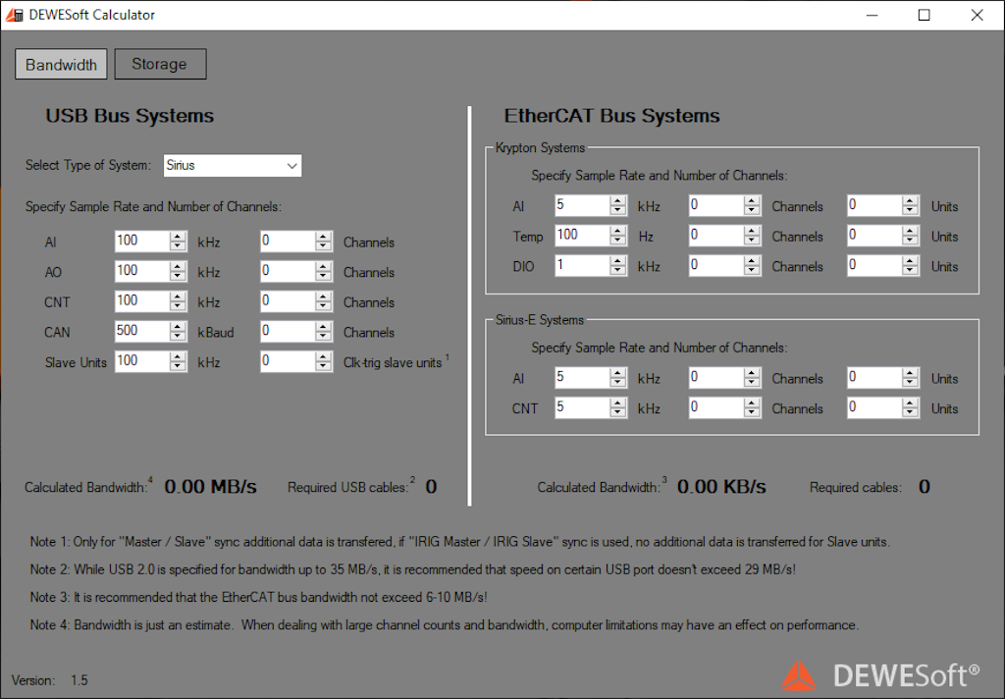Screen dimensions: 1005x699
Task: Increase Krypton Temp units up arrow
Action: pos(910,231)
